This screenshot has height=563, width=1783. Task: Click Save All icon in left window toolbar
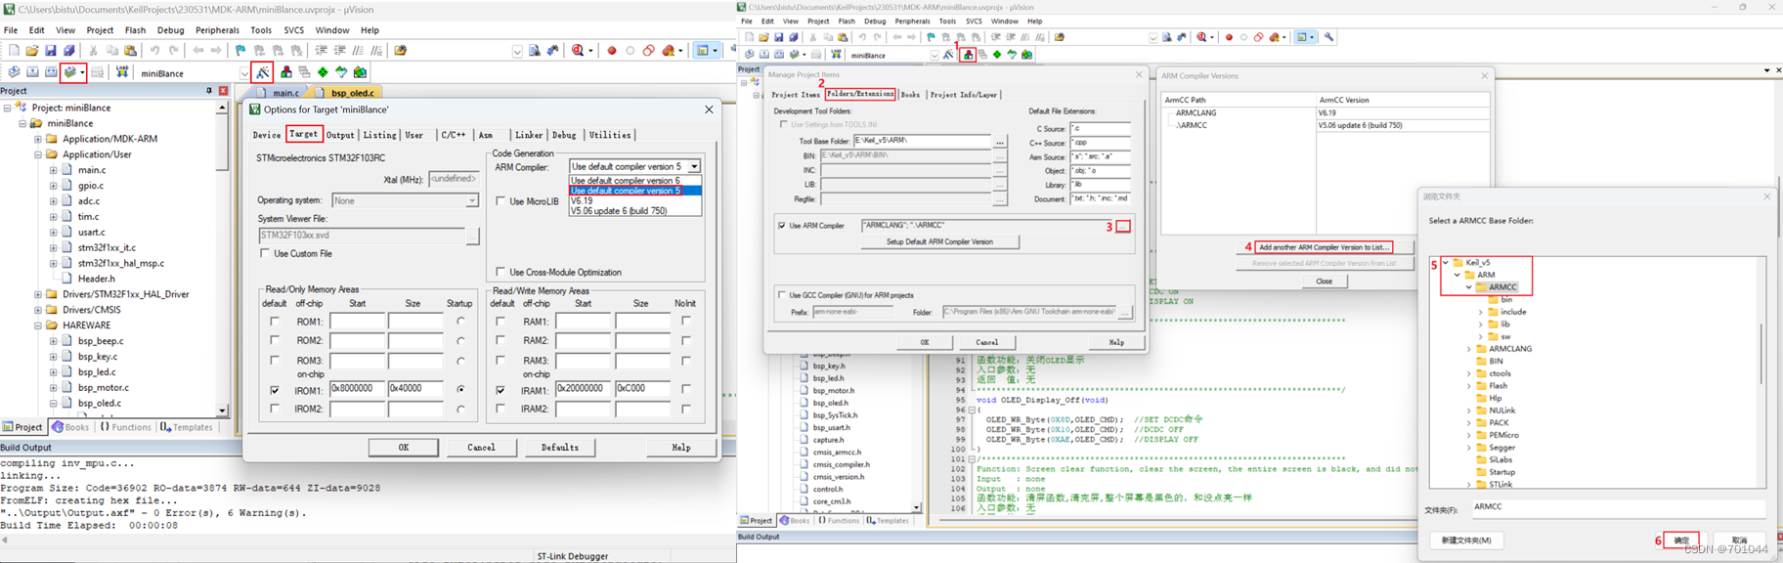(x=69, y=50)
